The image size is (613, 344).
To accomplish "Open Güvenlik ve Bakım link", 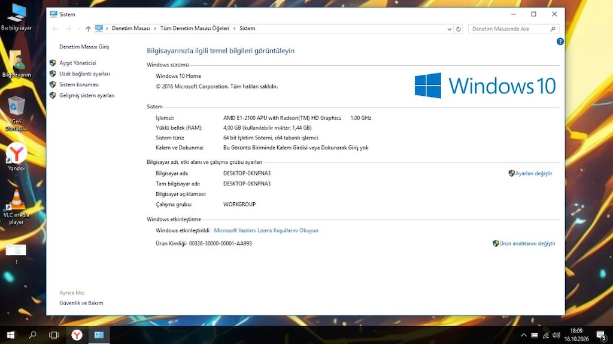I will (81, 303).
